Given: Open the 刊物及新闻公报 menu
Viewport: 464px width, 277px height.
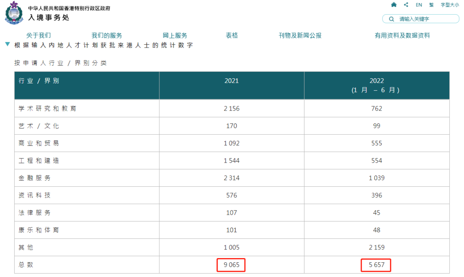Looking at the screenshot, I should pyautogui.click(x=300, y=36).
